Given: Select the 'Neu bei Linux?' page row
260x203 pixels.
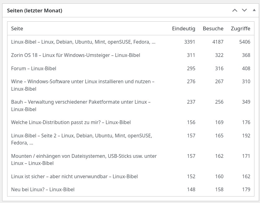Looking at the screenshot, I should tap(43, 189).
